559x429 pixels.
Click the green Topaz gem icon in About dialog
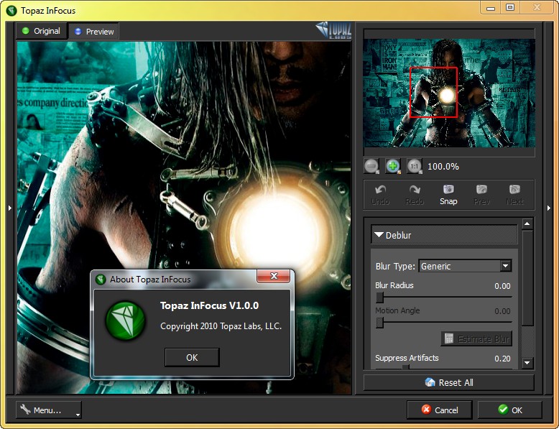[x=126, y=320]
